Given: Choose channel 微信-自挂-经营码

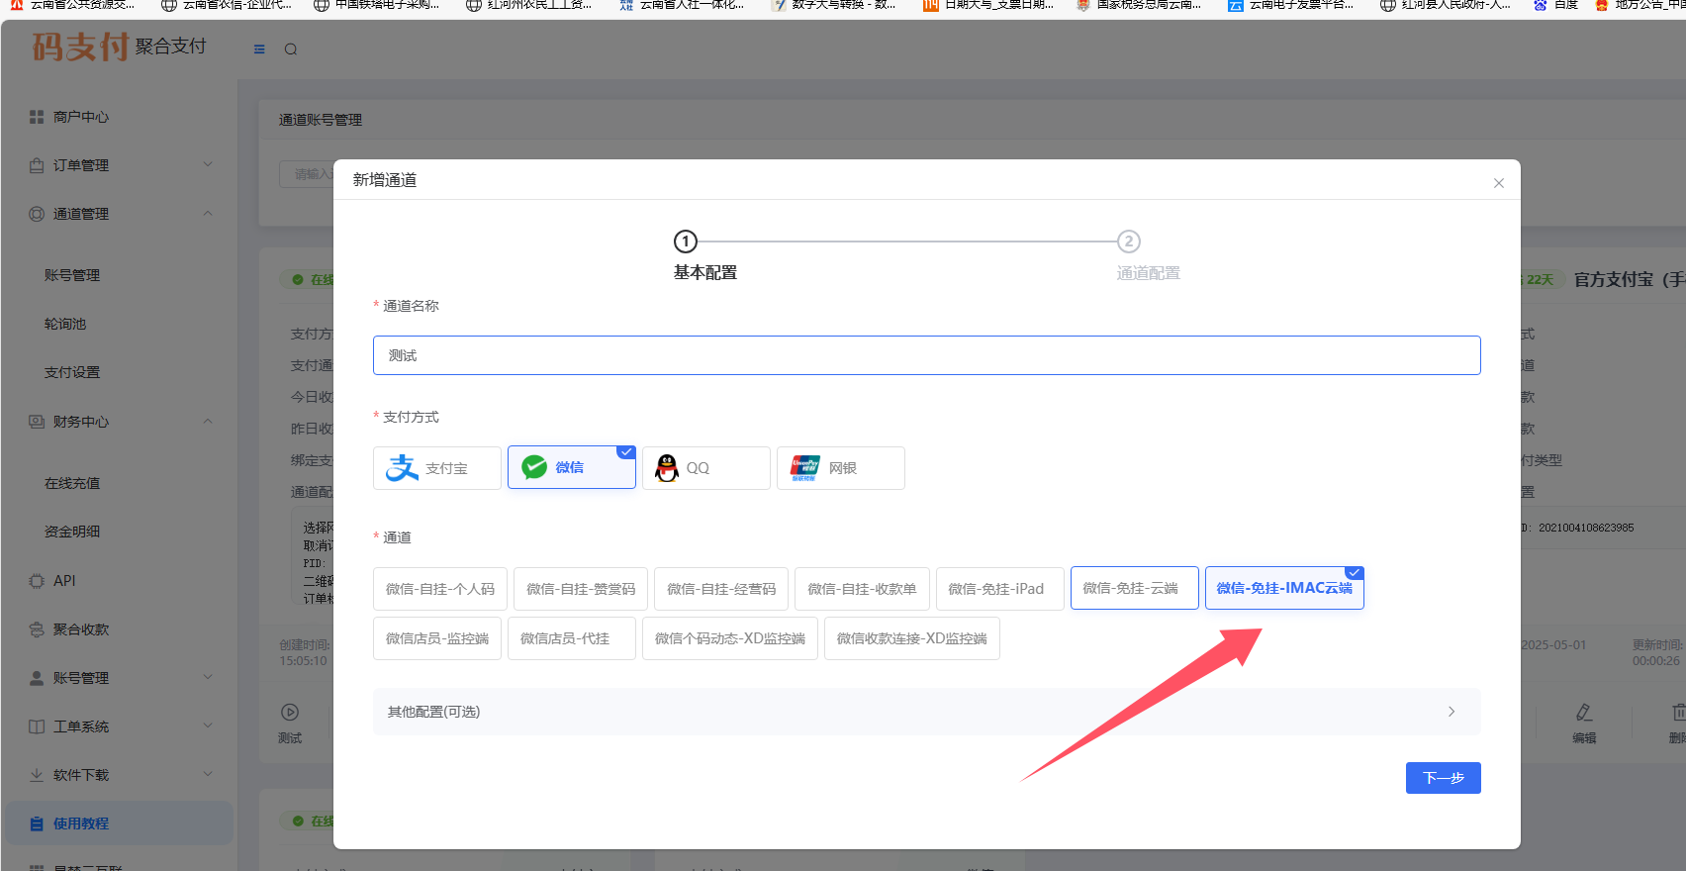Looking at the screenshot, I should [721, 589].
